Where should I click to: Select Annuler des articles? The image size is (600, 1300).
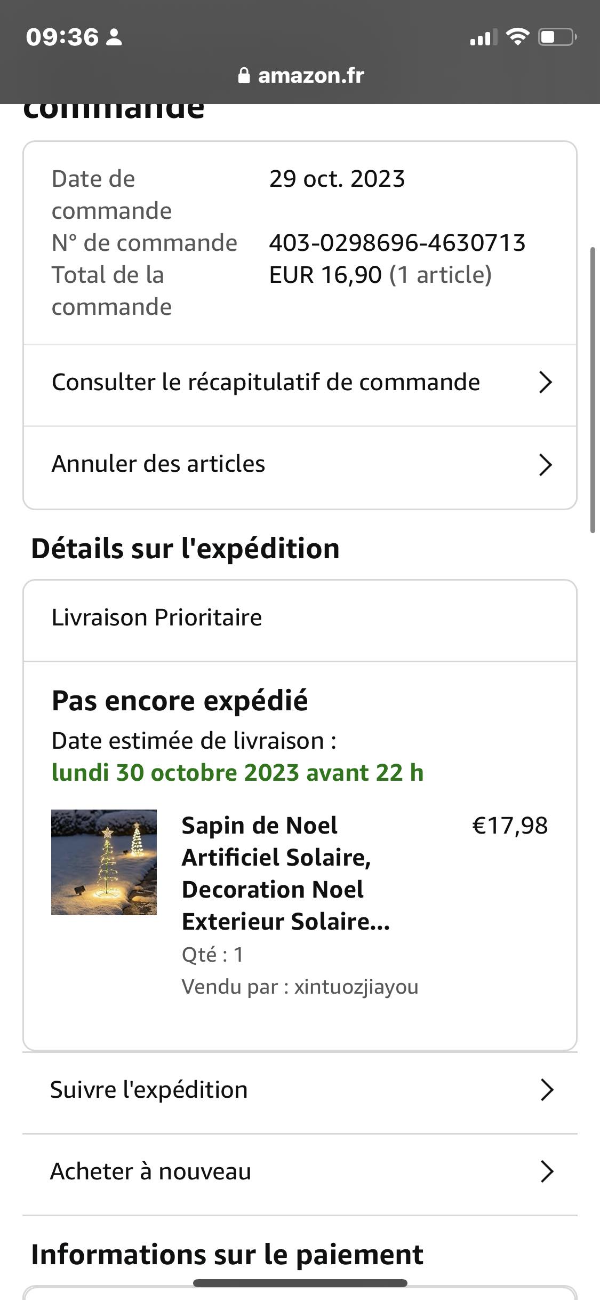(158, 464)
